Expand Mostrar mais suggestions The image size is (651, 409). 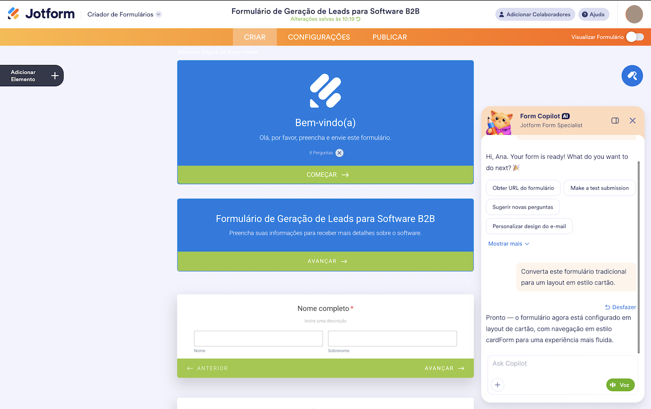tap(508, 244)
